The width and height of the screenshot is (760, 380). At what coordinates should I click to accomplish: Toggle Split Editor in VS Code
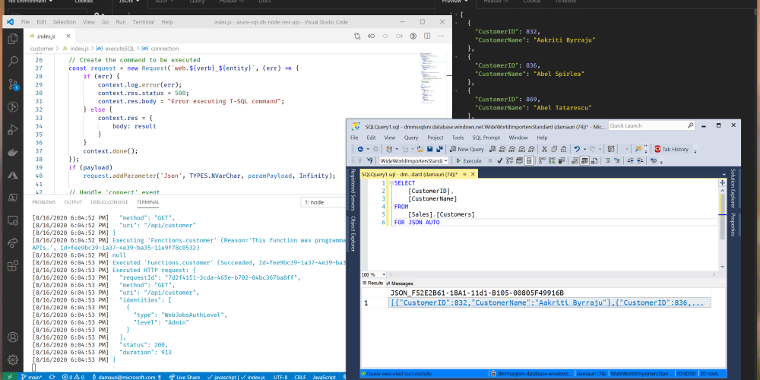427,36
